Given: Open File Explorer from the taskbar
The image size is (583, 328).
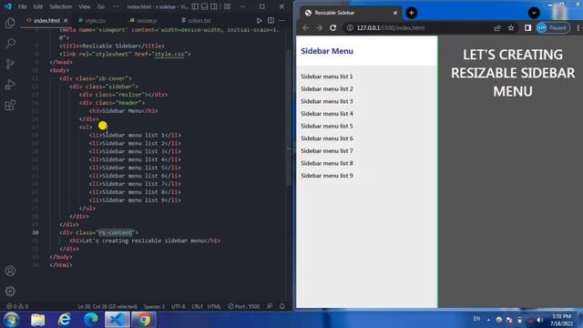Looking at the screenshot, I should click(x=37, y=320).
